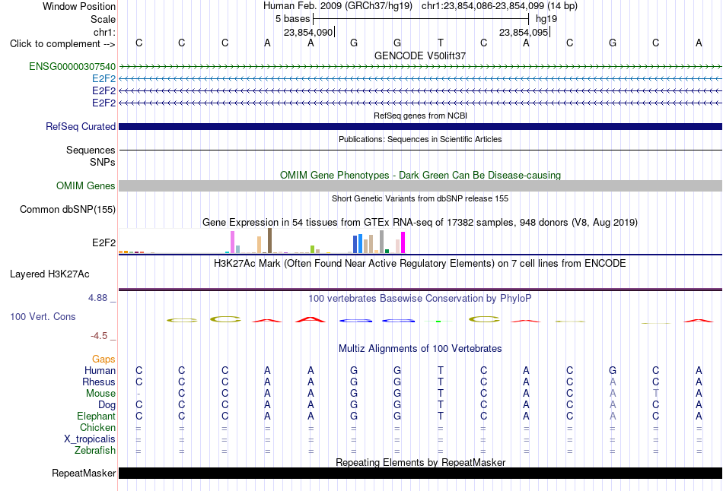
Task: Click the Dog species label
Action: [107, 405]
